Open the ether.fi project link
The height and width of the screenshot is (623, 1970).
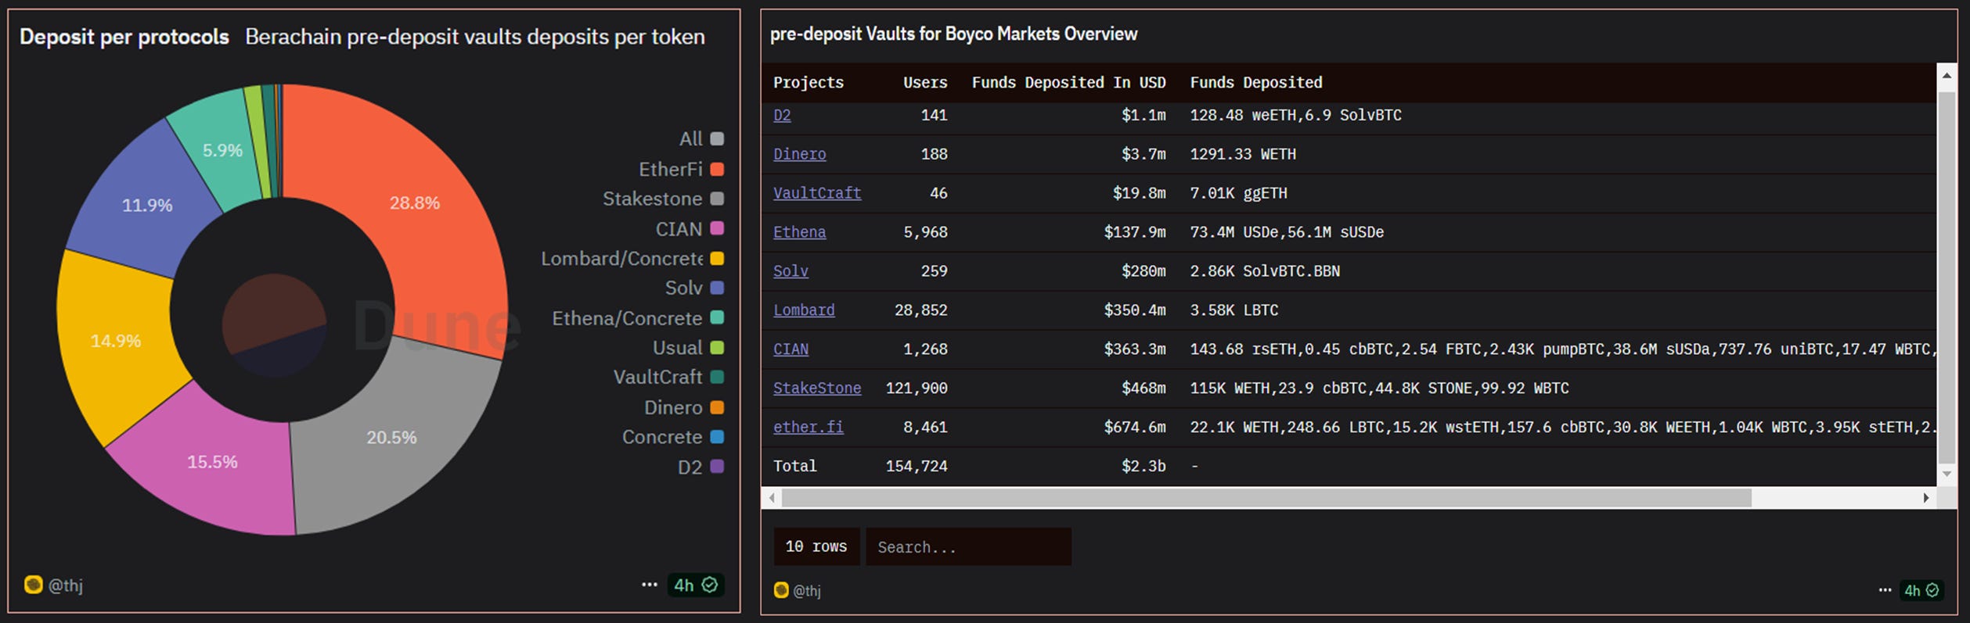809,428
